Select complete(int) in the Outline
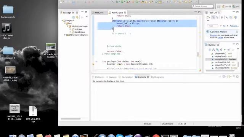 tap(221, 59)
